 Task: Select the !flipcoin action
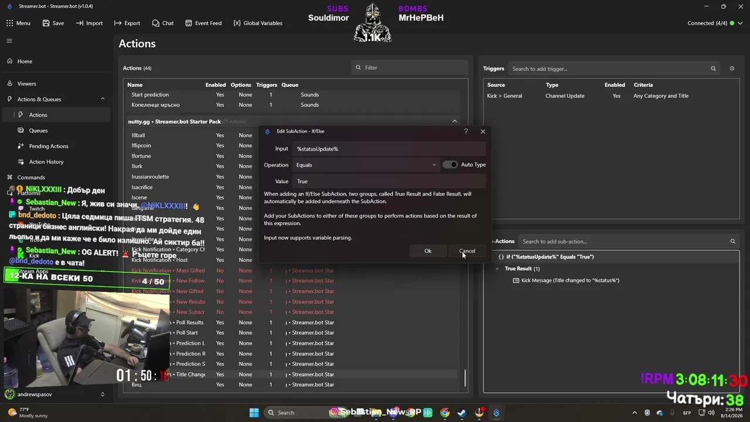(x=141, y=145)
